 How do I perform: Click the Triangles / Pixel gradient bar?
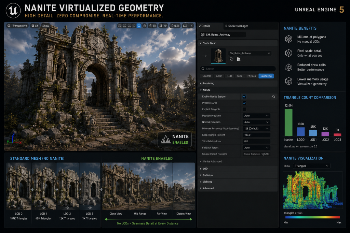312,217
